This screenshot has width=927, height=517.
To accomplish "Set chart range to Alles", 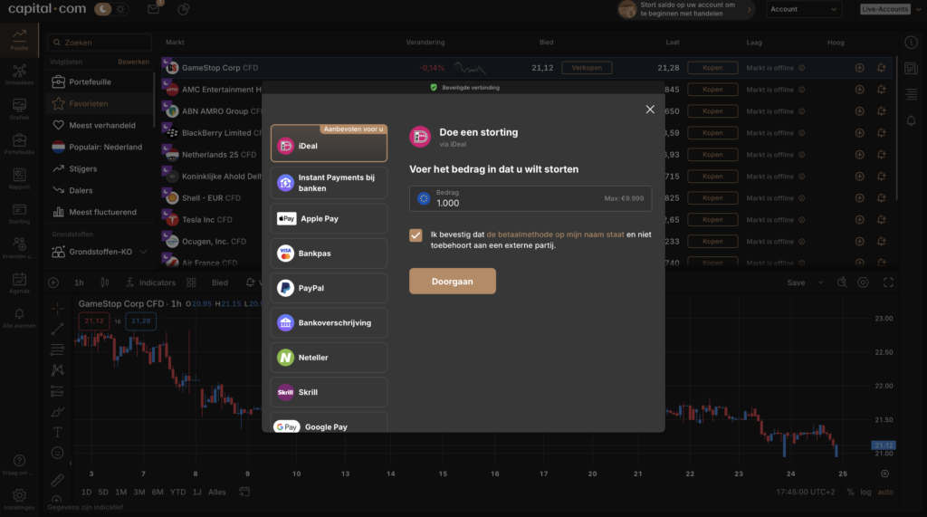I will [x=217, y=493].
